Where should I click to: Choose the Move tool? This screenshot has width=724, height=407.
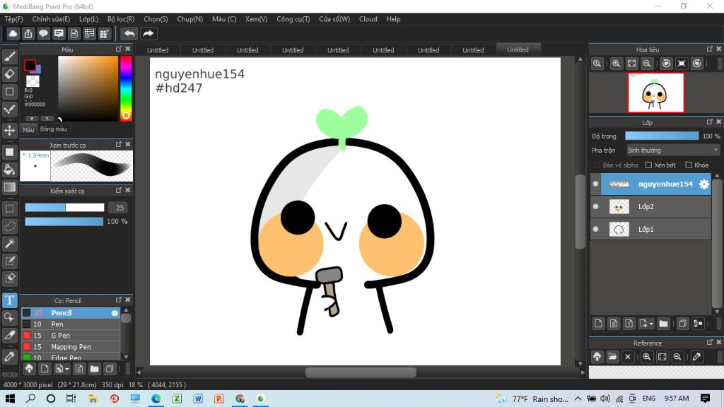point(10,131)
